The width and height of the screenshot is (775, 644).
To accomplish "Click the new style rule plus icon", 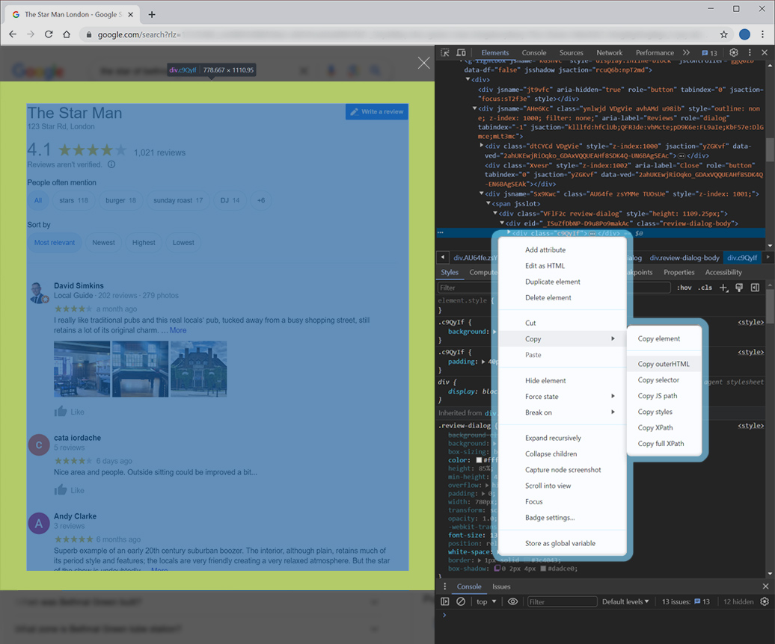I will pyautogui.click(x=723, y=288).
